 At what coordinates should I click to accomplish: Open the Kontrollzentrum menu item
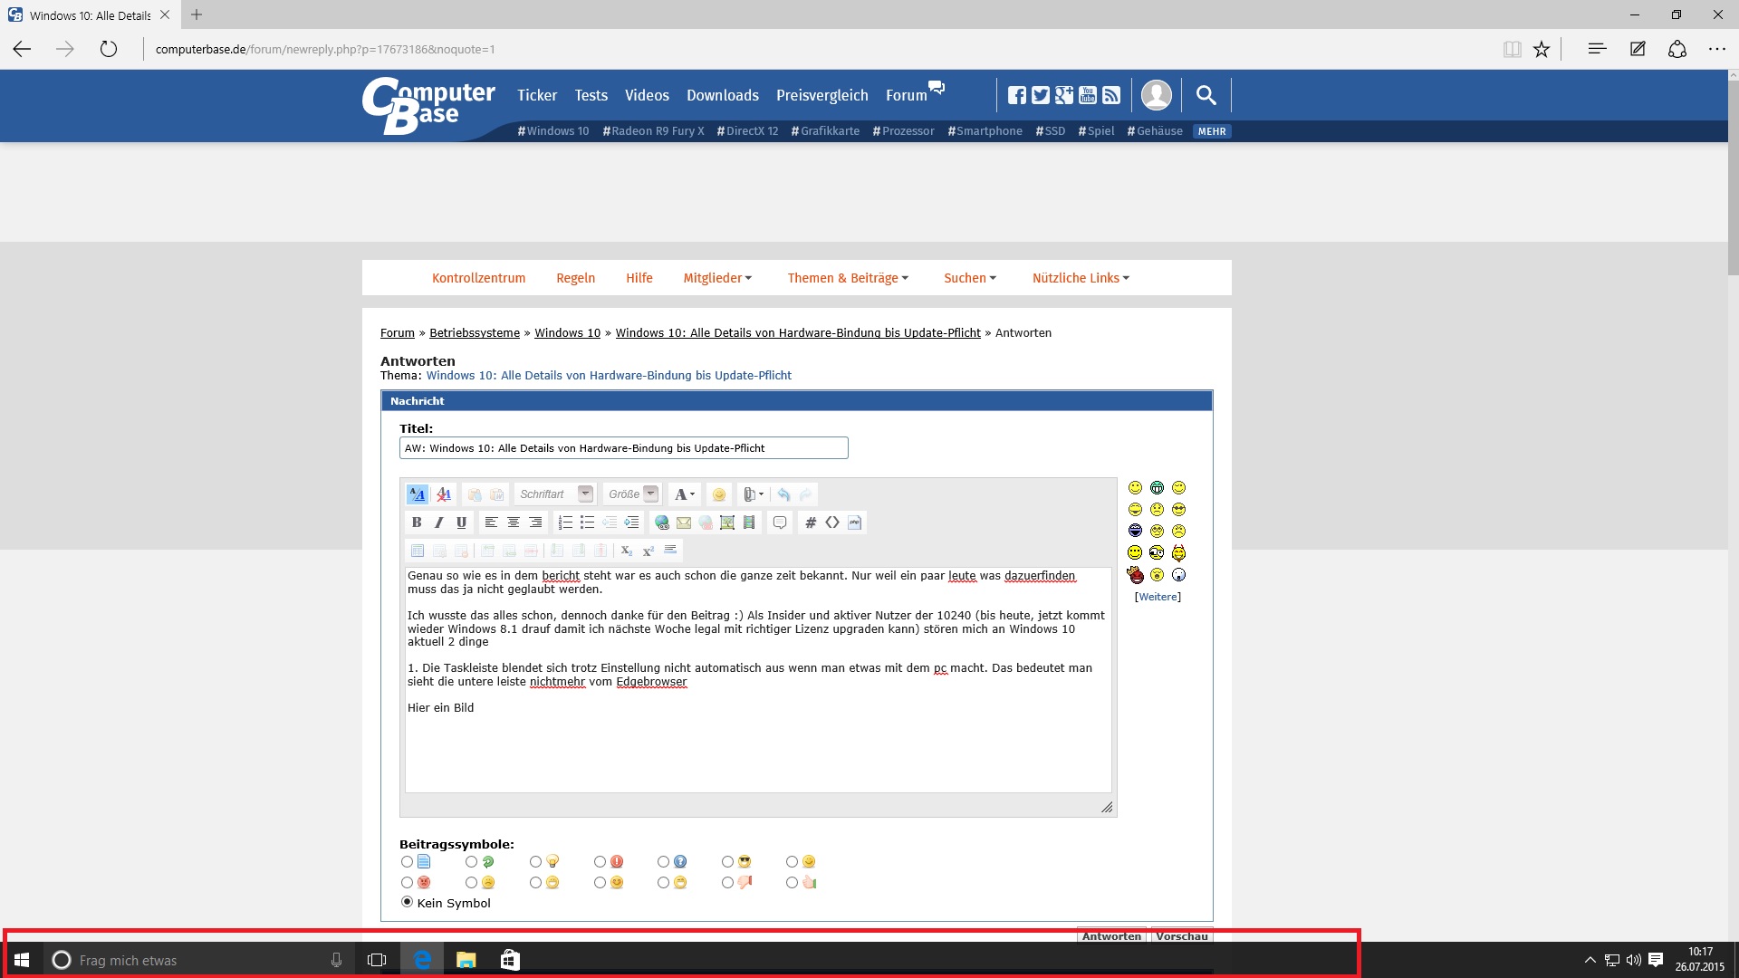(478, 278)
